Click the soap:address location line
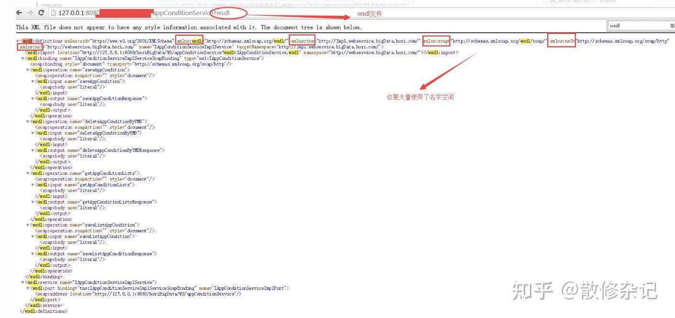The image size is (675, 318). pyautogui.click(x=138, y=294)
